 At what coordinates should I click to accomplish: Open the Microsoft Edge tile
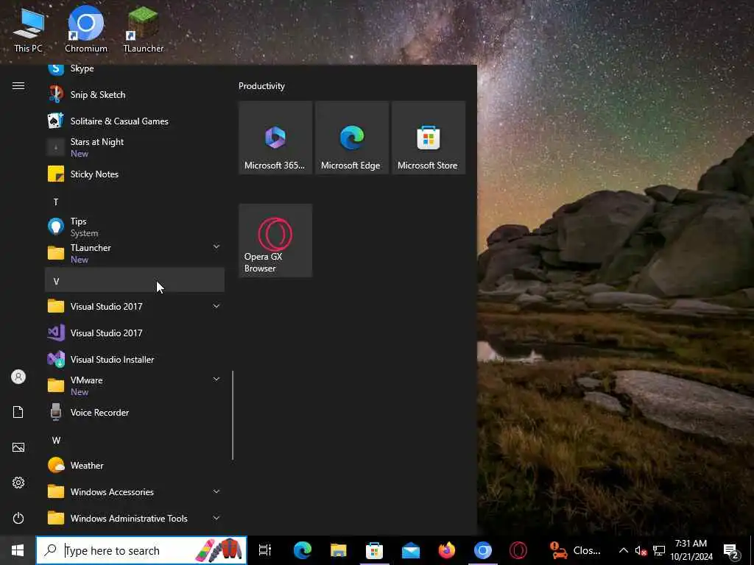352,138
